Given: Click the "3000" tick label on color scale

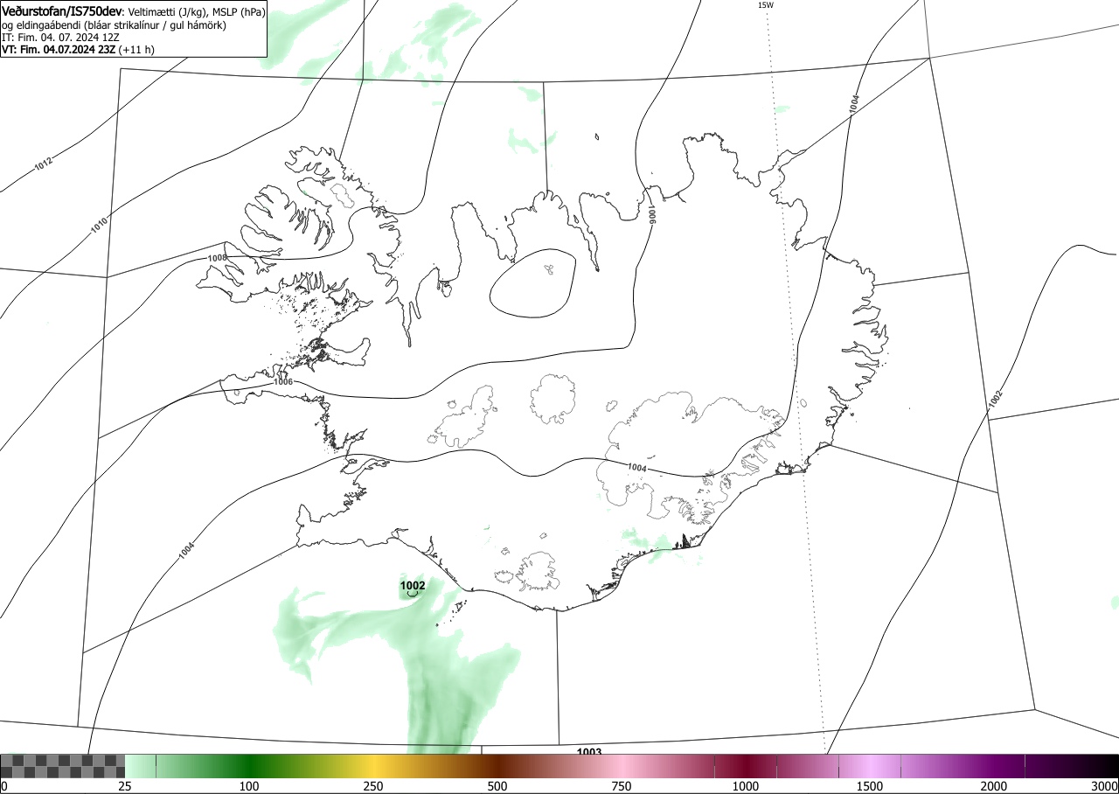Looking at the screenshot, I should tap(1105, 786).
